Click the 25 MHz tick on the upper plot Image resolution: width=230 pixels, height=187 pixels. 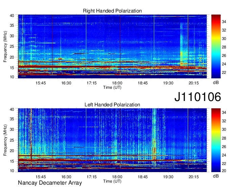[x=12, y=46]
